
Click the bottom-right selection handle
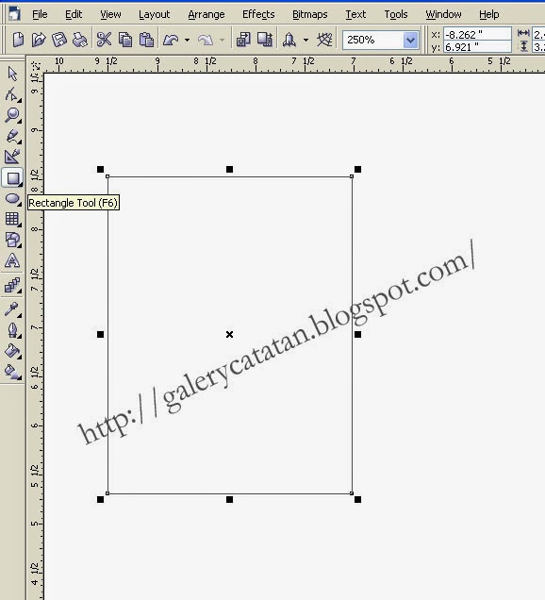point(357,499)
